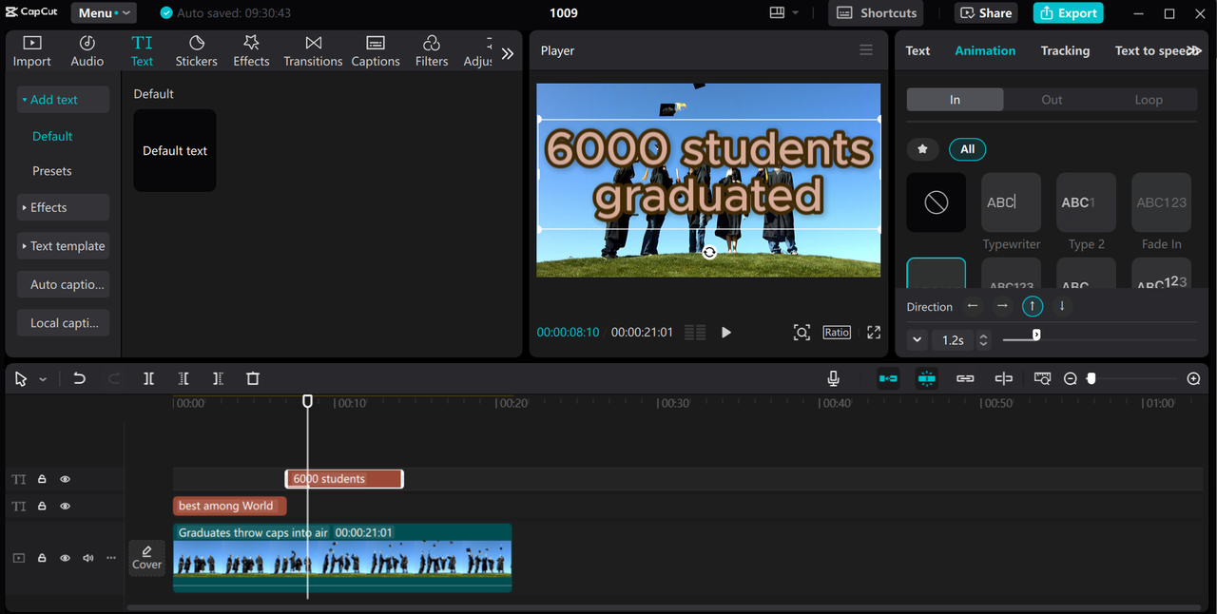Image resolution: width=1217 pixels, height=614 pixels.
Task: Show favorite animations via star icon
Action: 922,149
